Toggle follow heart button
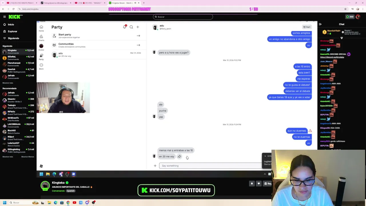The height and width of the screenshot is (206, 366). [259, 184]
